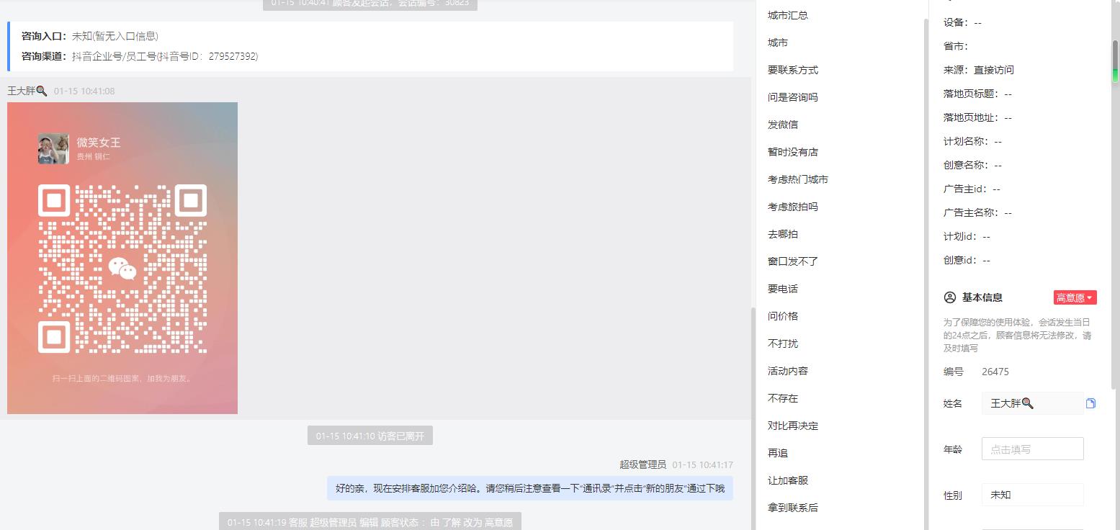Select quick reply 问是咨询吗
The width and height of the screenshot is (1120, 530).
coord(793,97)
